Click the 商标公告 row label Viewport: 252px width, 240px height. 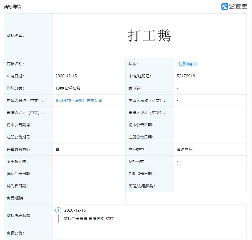click(15, 233)
